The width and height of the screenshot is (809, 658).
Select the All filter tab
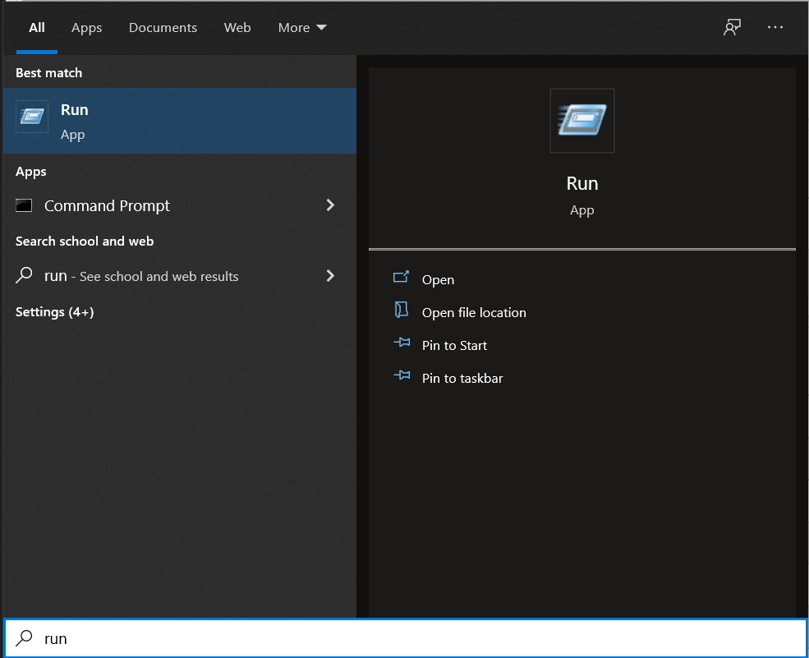tap(37, 28)
